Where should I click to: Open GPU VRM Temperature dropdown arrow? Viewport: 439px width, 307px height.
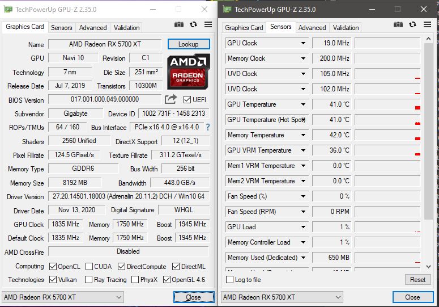tap(303, 150)
